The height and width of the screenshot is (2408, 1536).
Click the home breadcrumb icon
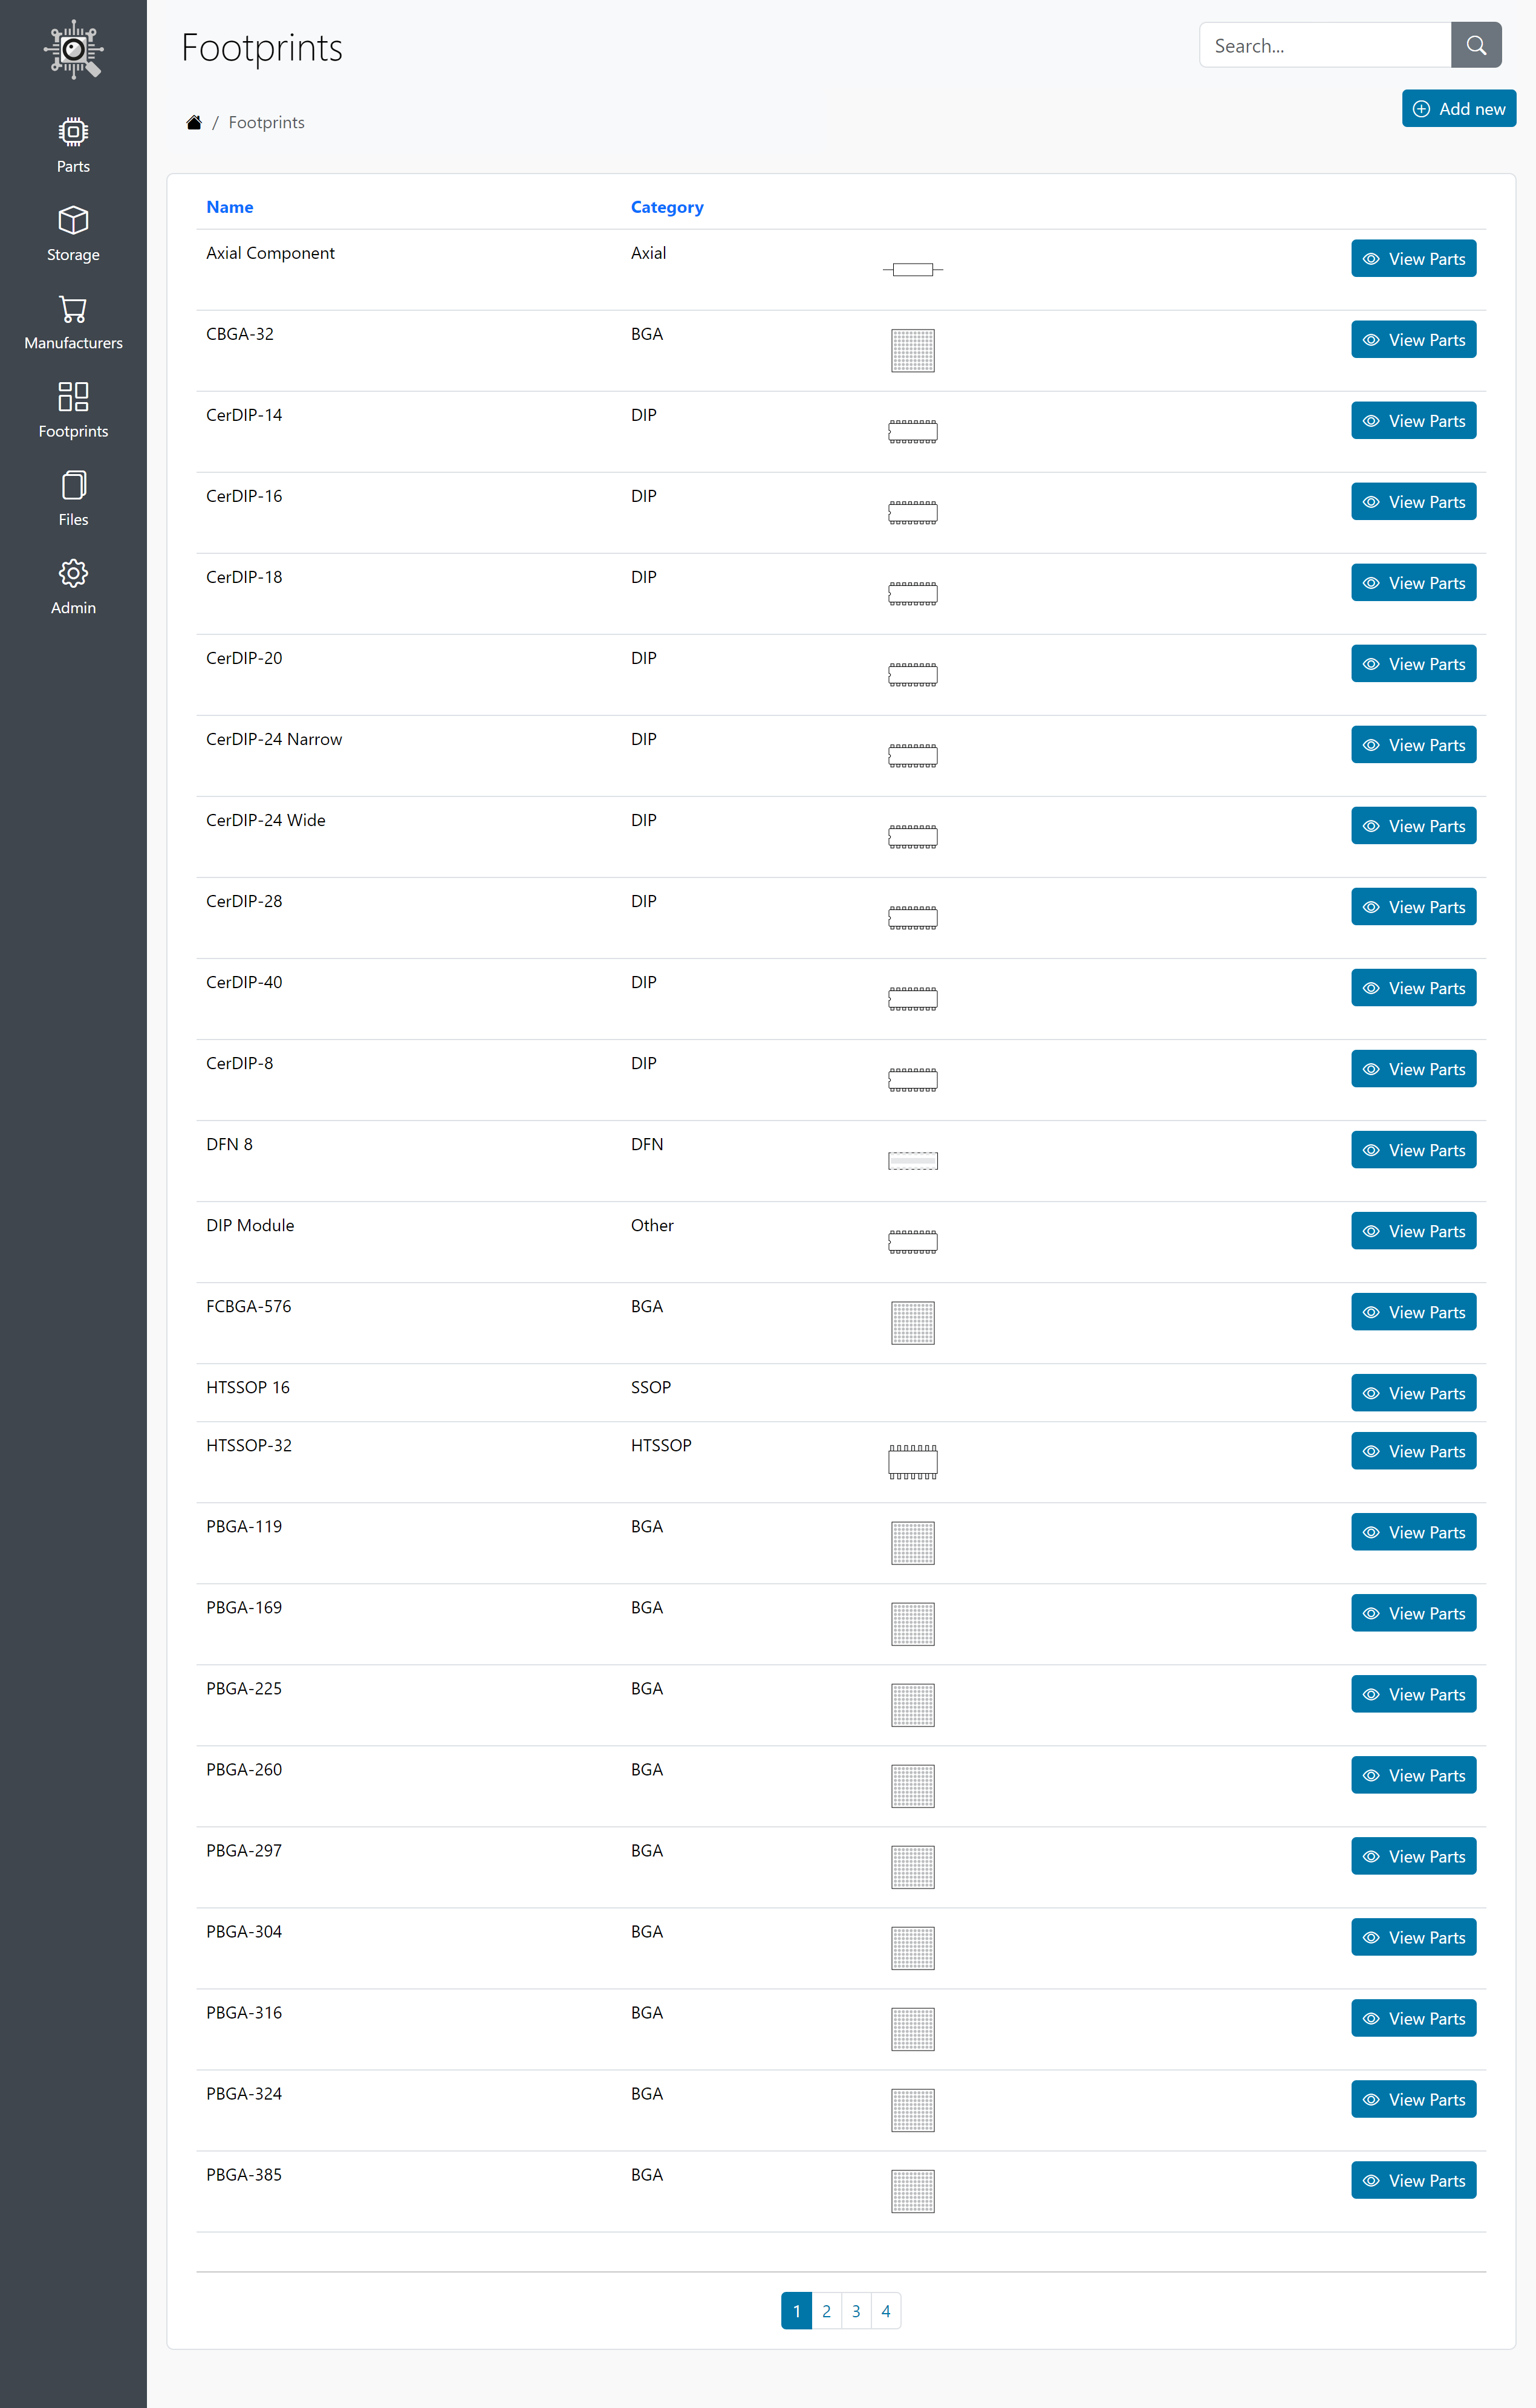pyautogui.click(x=194, y=122)
